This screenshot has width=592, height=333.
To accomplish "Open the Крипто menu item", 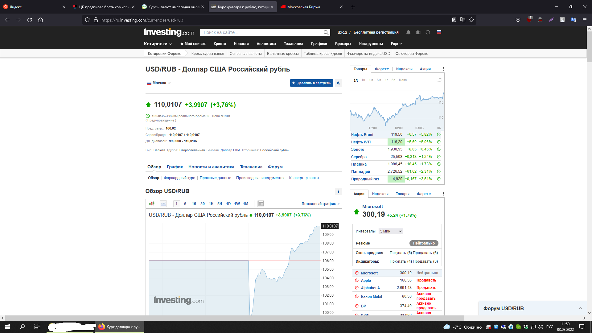I will pos(220,44).
